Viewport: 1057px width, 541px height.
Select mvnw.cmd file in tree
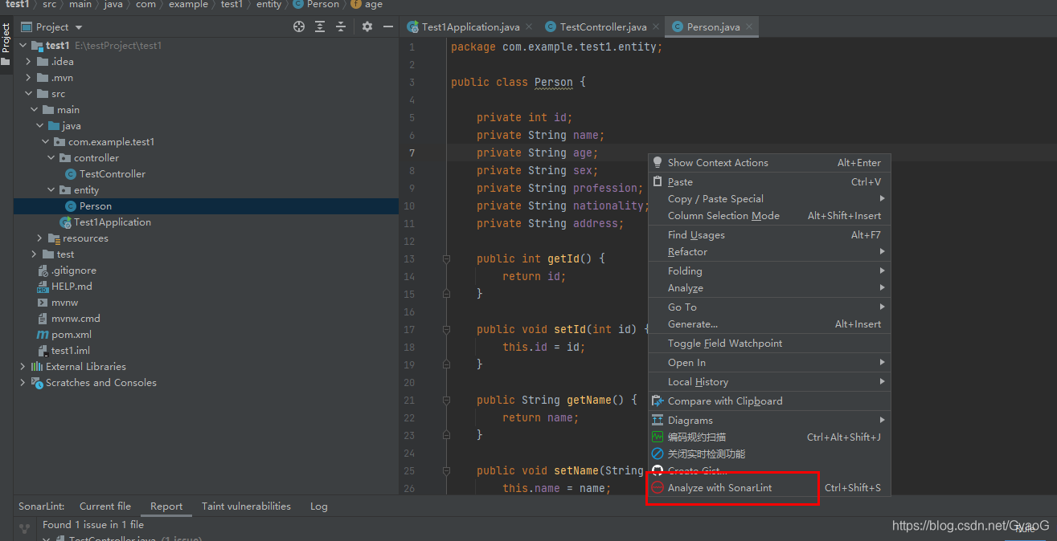[76, 319]
